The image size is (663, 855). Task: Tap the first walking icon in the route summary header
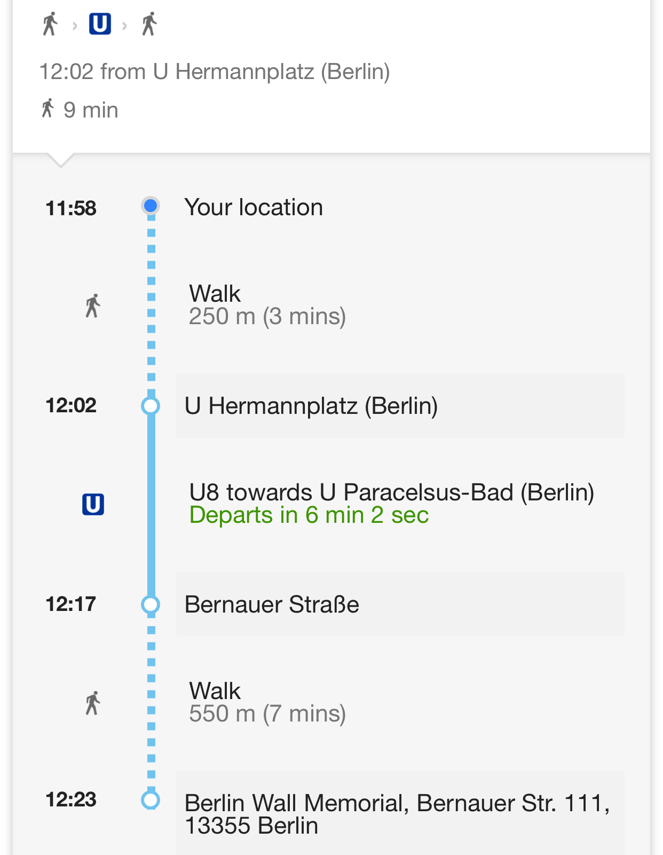(50, 24)
